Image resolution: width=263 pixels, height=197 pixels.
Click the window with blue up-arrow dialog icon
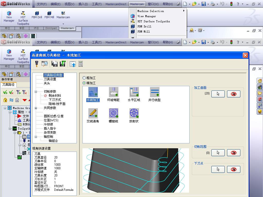73,64
